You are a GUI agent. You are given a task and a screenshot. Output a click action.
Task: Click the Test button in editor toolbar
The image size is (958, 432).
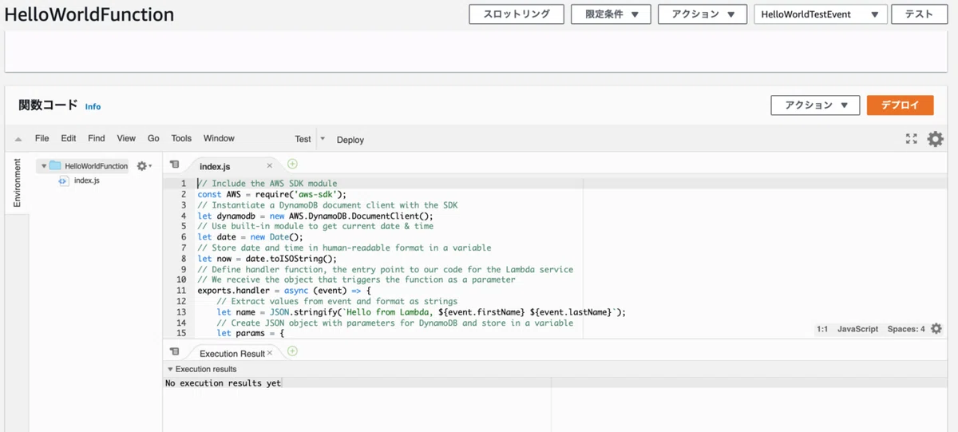click(303, 139)
